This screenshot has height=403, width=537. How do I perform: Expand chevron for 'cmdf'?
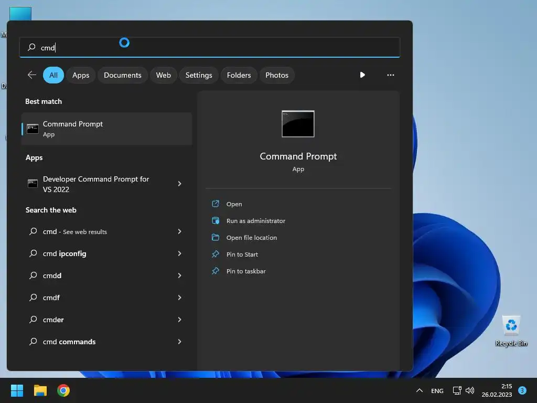179,298
